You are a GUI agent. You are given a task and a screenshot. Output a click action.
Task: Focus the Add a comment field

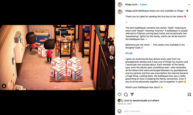154,111
